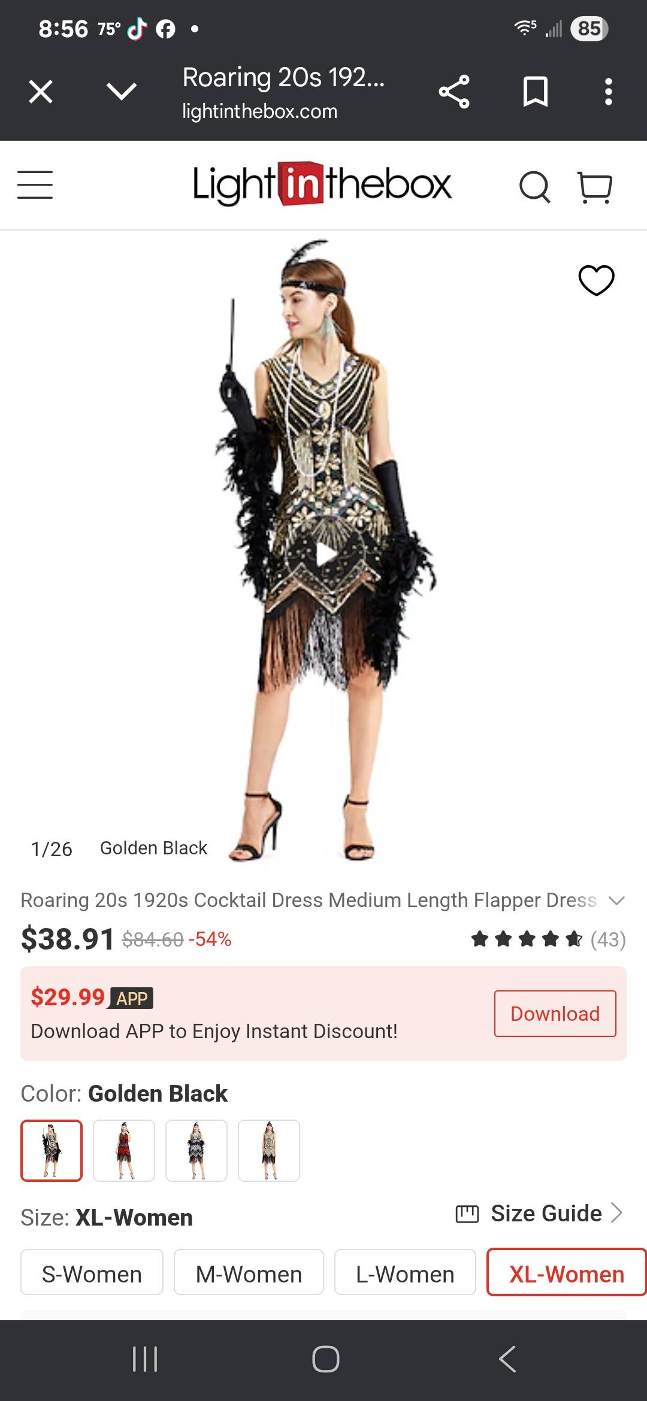
Task: Select the red dress color swatch
Action: [x=124, y=1151]
